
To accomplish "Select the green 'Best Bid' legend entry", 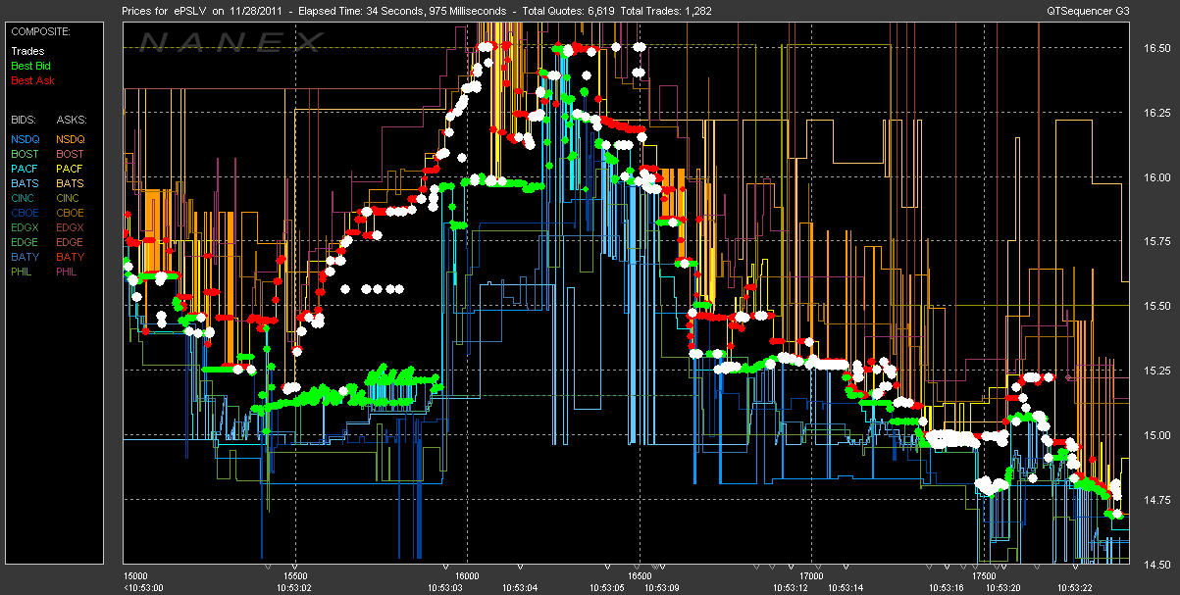I will pos(31,66).
